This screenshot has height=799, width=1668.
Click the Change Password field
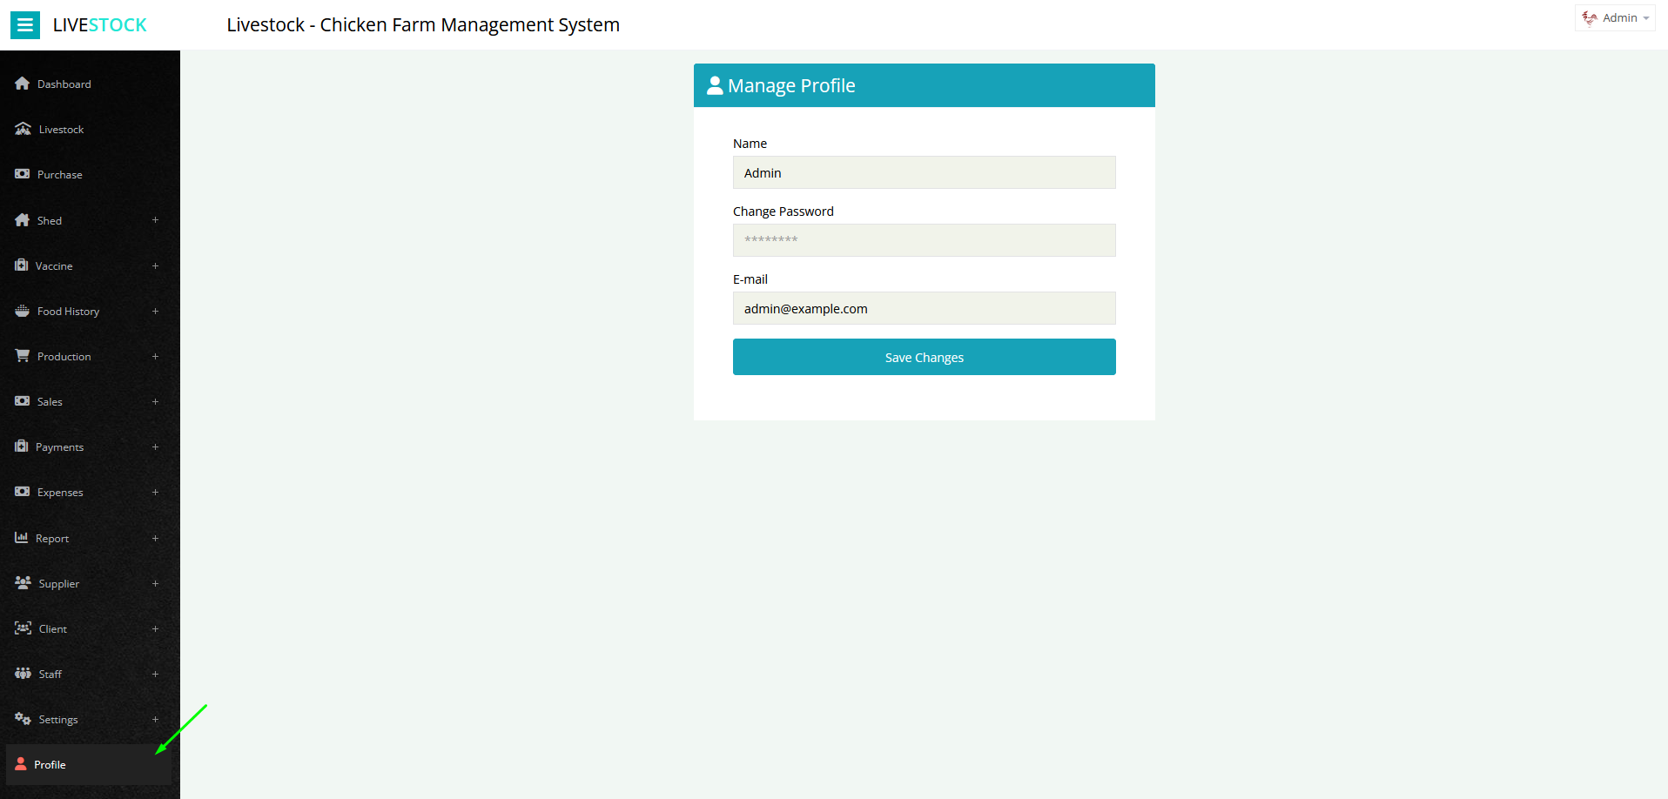[x=924, y=239]
